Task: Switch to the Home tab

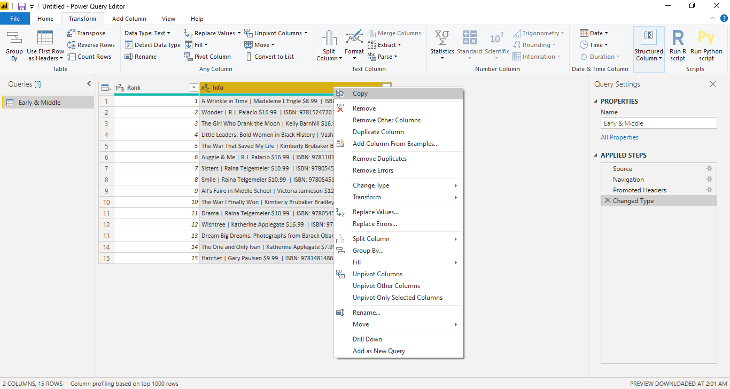Action: [x=45, y=19]
